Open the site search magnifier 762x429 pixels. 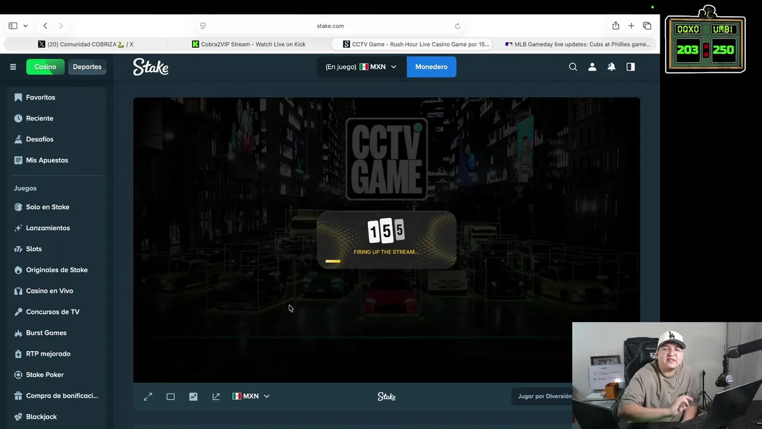(x=573, y=67)
